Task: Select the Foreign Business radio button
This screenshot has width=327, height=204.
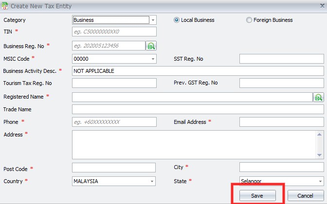Action: point(249,20)
